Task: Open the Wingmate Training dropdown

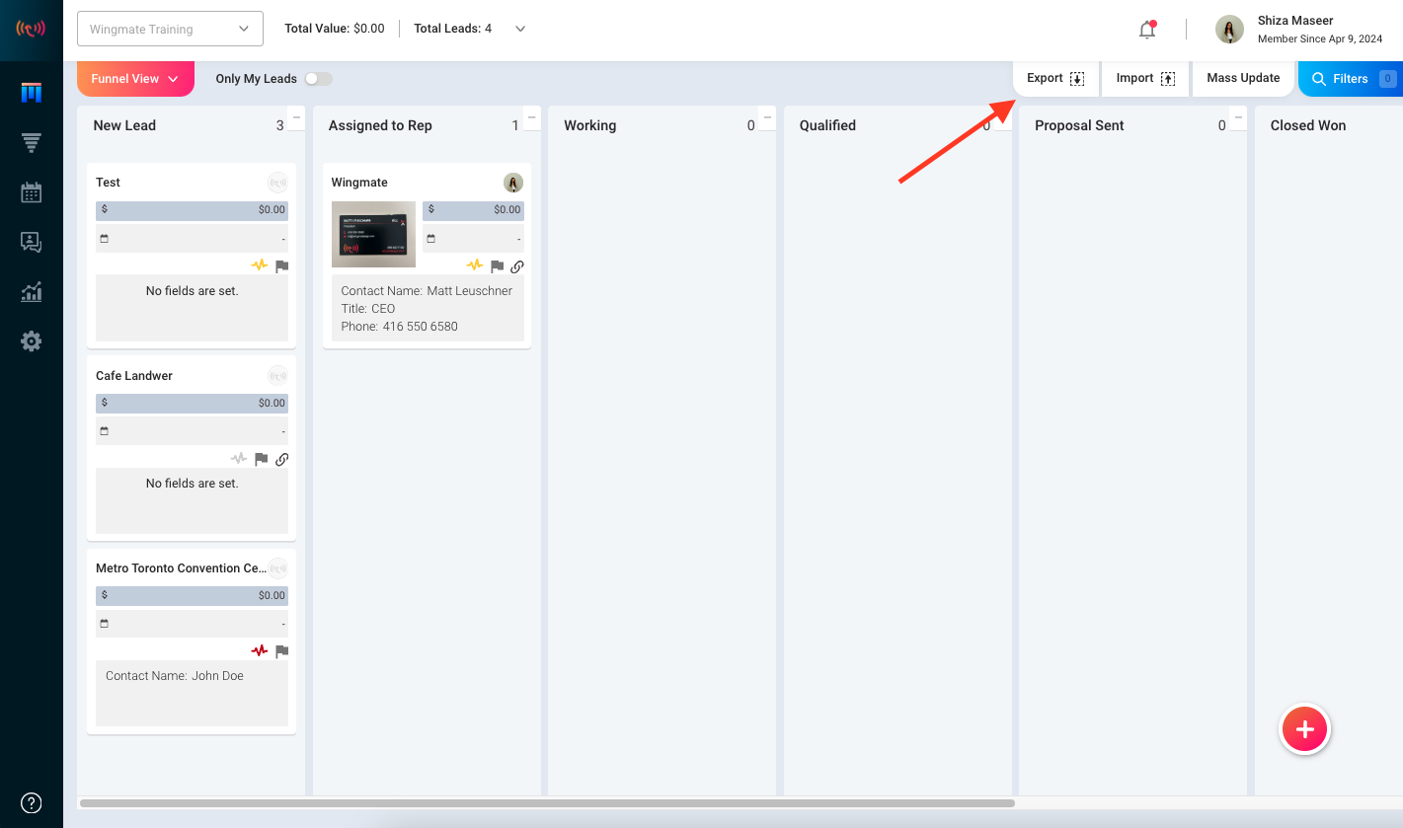Action: click(x=170, y=29)
